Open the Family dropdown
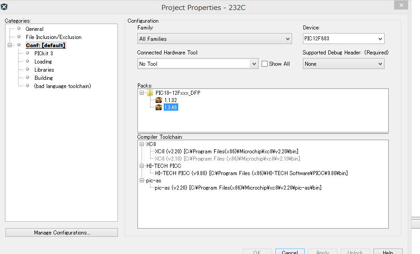The height and width of the screenshot is (254, 420). pos(215,39)
